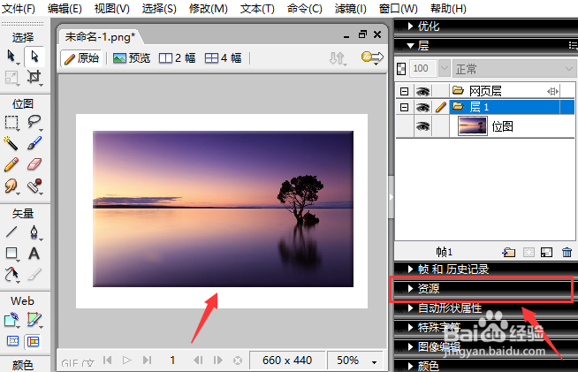This screenshot has height=372, width=578.
Task: Open the 滤镜(I) menu
Action: 350,9
